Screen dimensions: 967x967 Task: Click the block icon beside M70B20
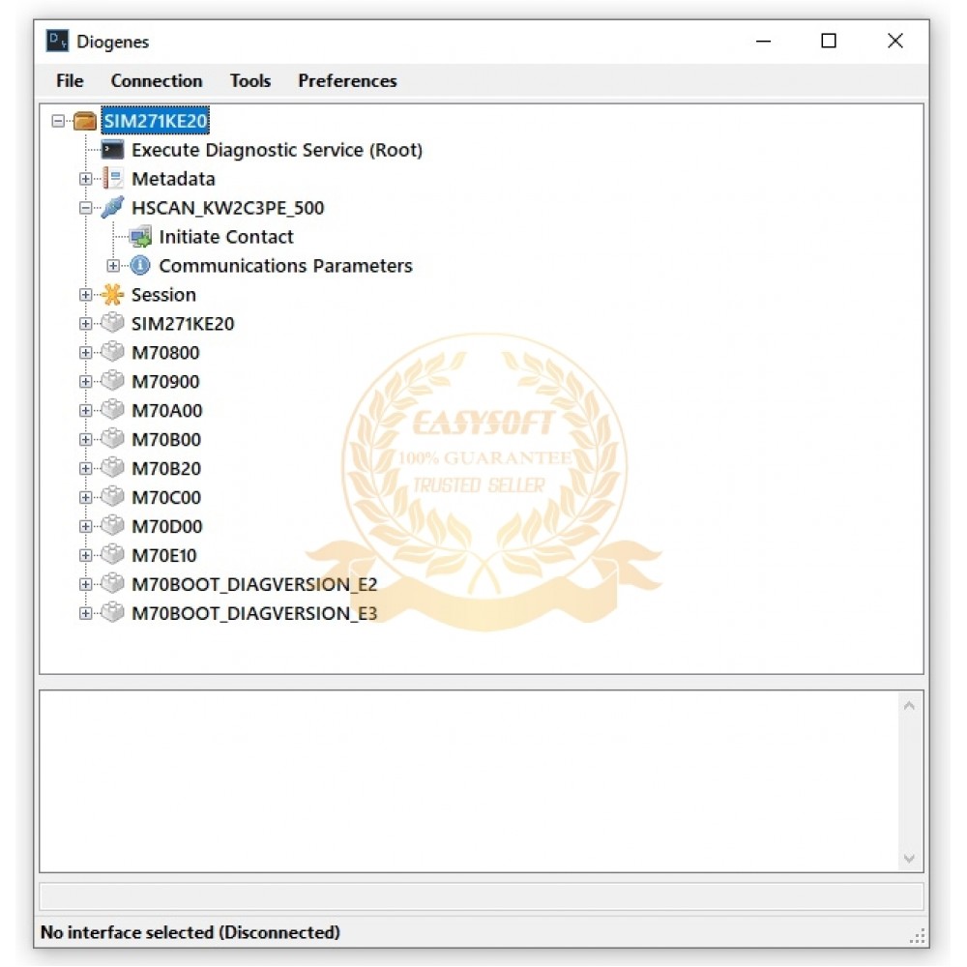coord(113,468)
